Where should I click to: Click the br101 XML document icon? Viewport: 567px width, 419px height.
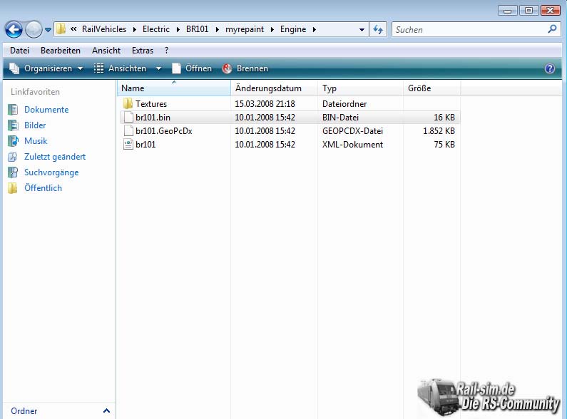128,145
